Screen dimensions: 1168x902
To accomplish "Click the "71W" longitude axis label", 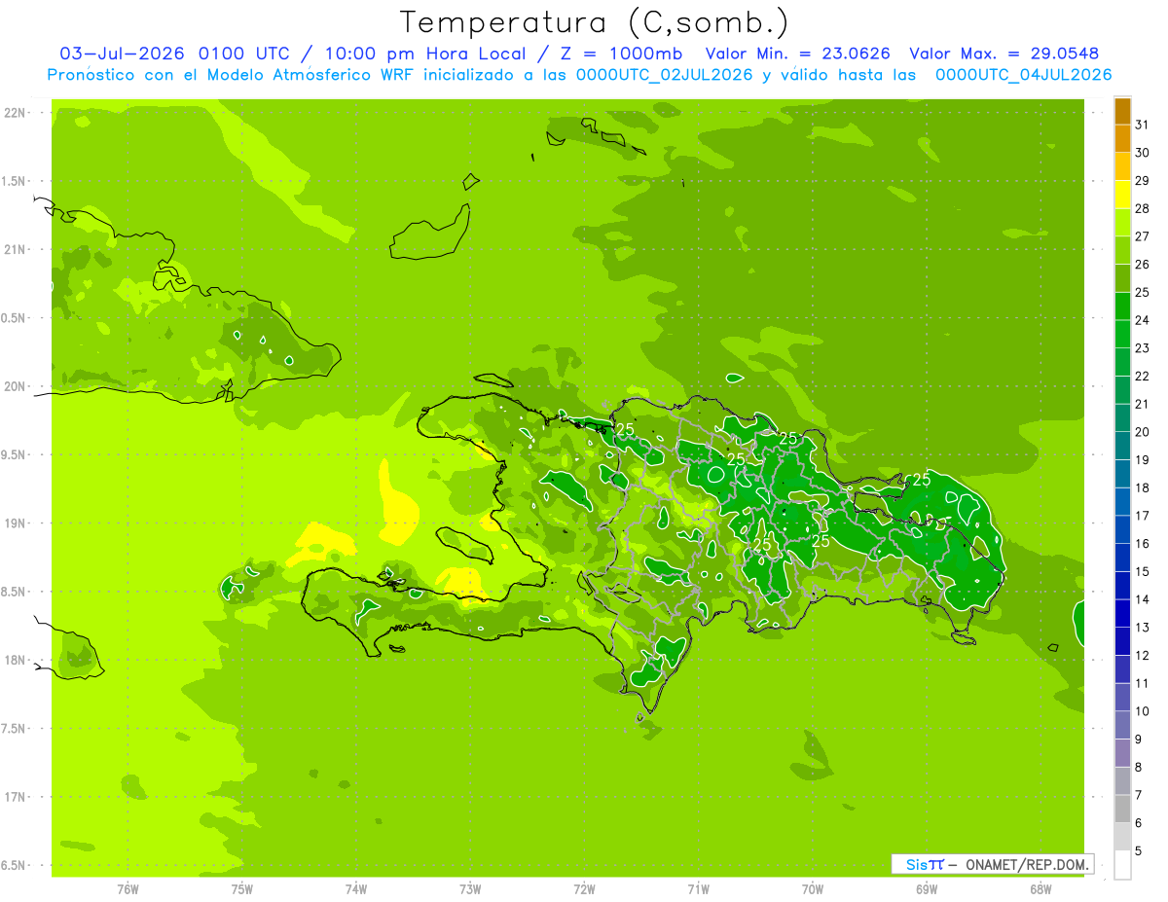I will pyautogui.click(x=698, y=889).
